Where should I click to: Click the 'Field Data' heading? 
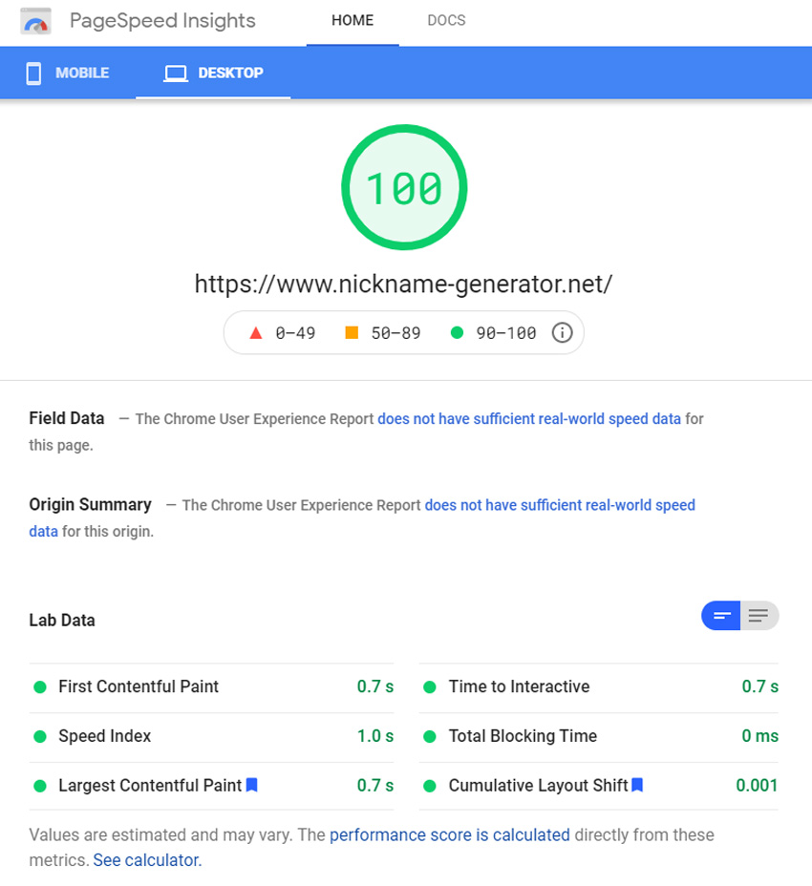point(67,418)
